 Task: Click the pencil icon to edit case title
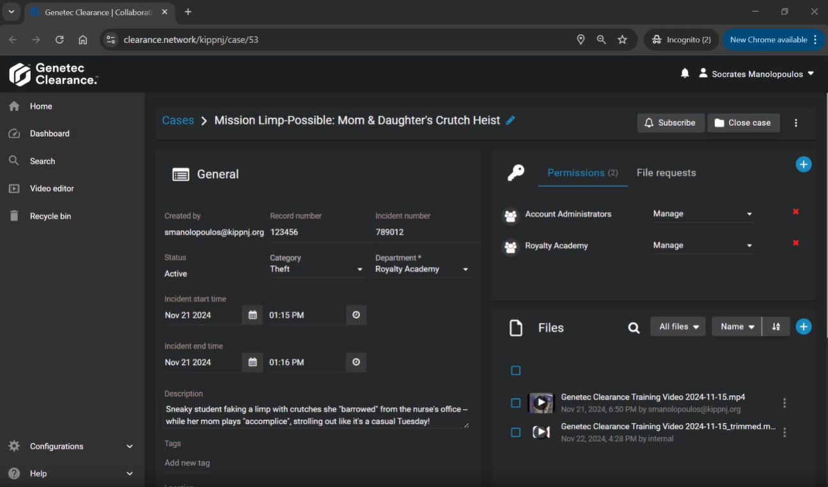[510, 120]
